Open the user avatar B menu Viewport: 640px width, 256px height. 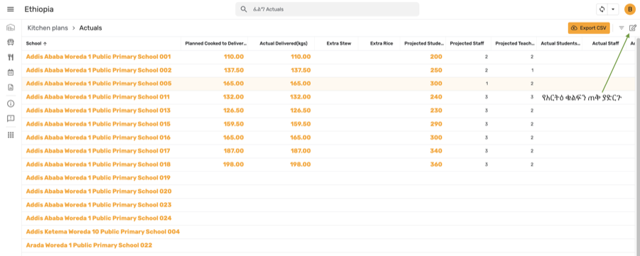630,9
